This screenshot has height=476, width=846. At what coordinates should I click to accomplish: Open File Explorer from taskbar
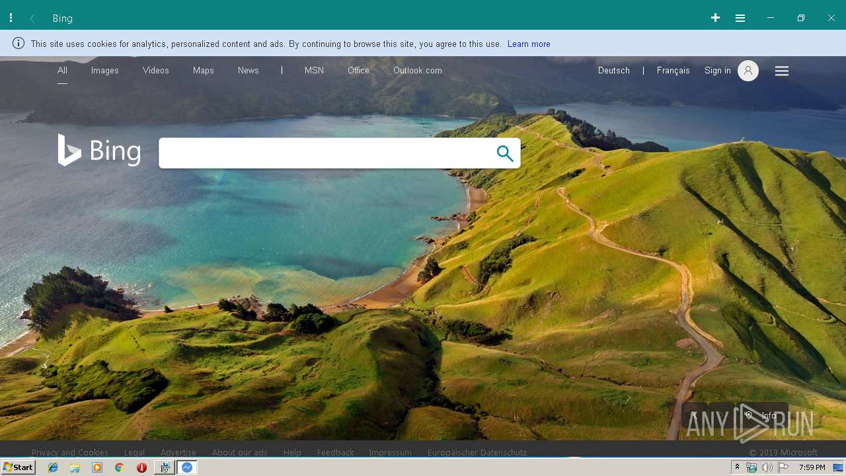tap(75, 467)
